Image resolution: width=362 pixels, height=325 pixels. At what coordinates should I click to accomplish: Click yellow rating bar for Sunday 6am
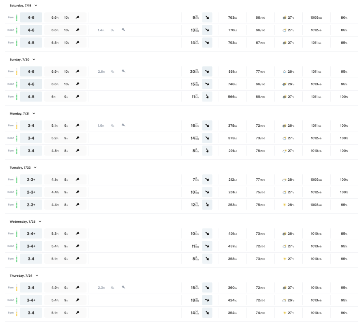point(17,71)
